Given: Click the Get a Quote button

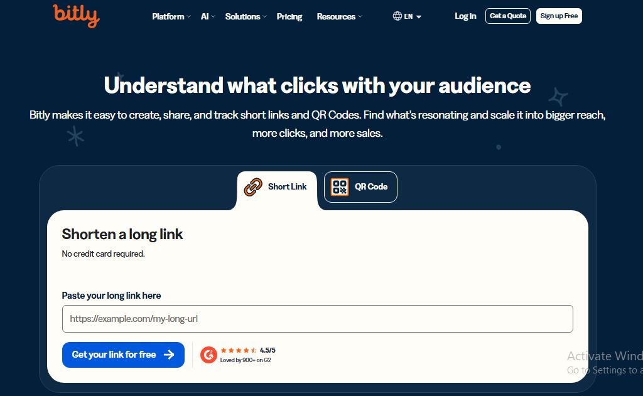Looking at the screenshot, I should [507, 16].
